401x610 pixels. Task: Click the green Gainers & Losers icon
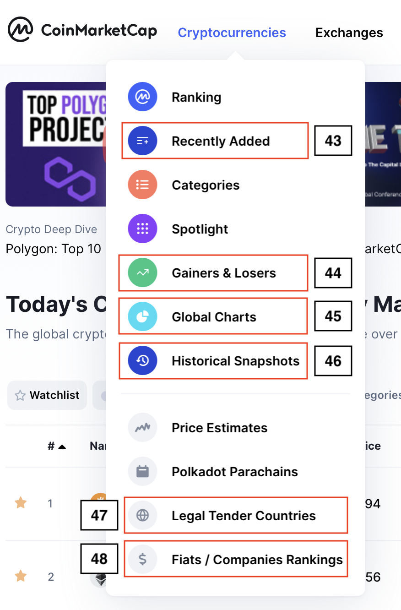[x=143, y=273]
